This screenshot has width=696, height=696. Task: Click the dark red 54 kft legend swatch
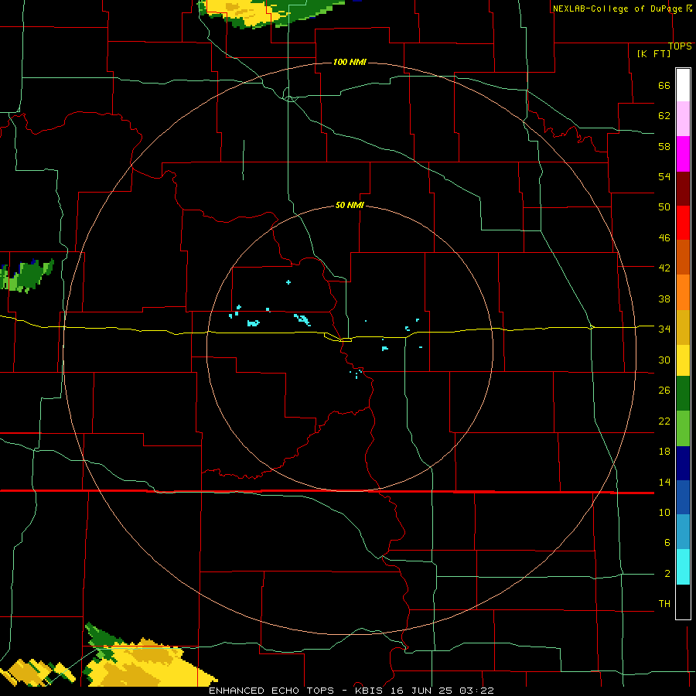683,189
